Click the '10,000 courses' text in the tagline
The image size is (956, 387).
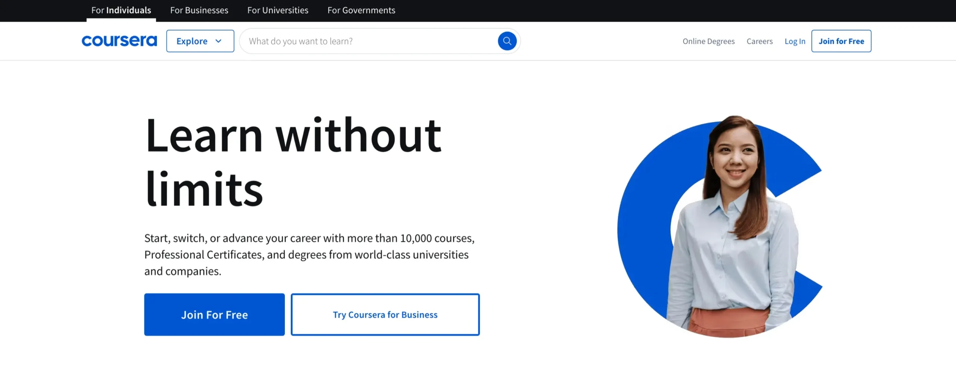[437, 238]
